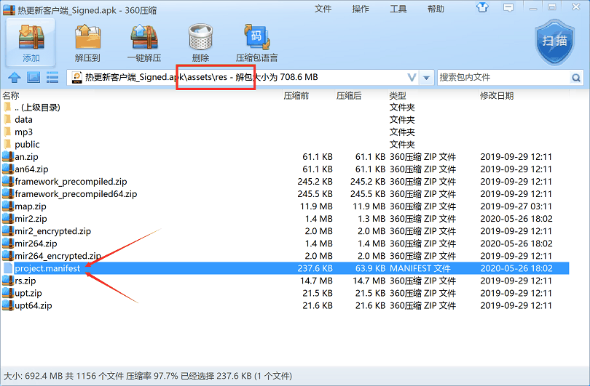Screen dimensions: 590x386
Task: Click the 63.9 KB compressed size cell
Action: click(370, 268)
